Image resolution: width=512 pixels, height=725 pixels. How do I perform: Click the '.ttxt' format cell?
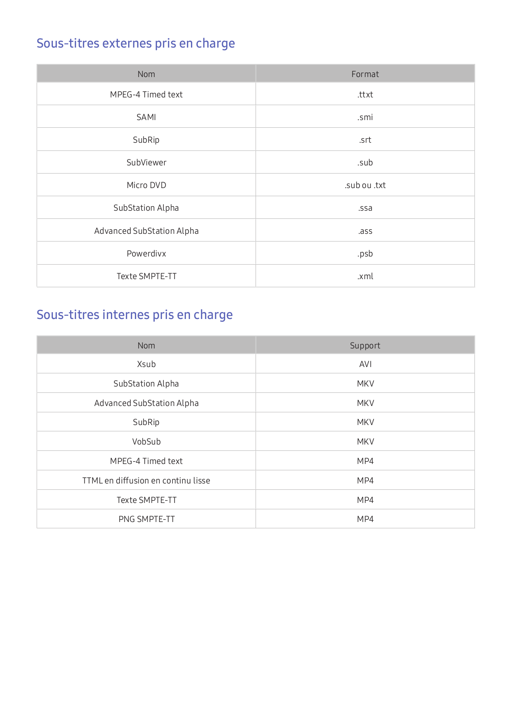point(365,94)
